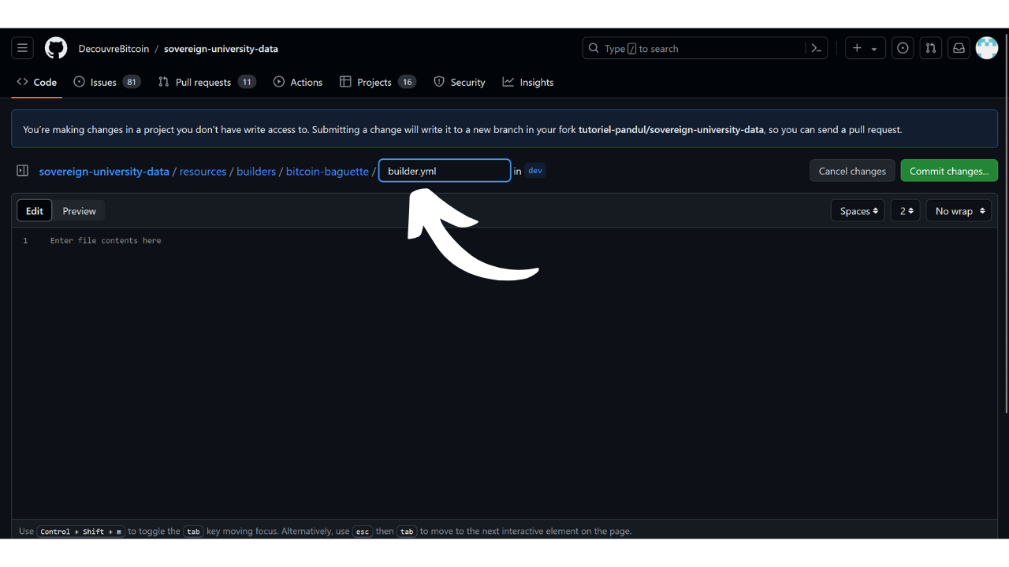The height and width of the screenshot is (567, 1009).
Task: Click the Cancel changes button
Action: point(852,171)
